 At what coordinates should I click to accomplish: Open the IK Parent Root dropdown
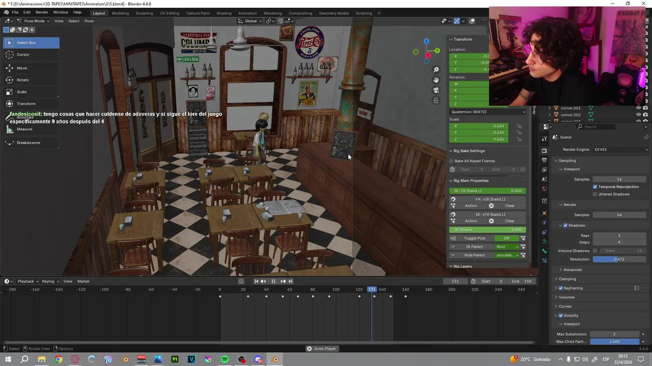pyautogui.click(x=507, y=247)
